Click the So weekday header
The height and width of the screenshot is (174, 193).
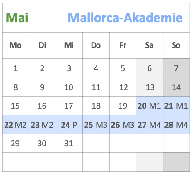click(176, 45)
